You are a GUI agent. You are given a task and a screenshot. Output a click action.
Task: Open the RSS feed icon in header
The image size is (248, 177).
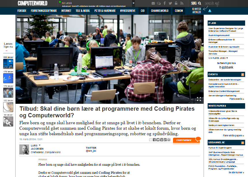[182, 3]
